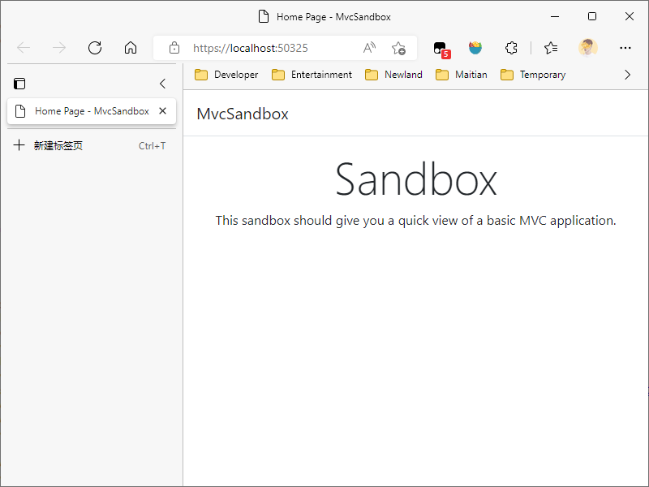The height and width of the screenshot is (487, 649).
Task: Open the tab actions menu icon
Action: (x=19, y=84)
